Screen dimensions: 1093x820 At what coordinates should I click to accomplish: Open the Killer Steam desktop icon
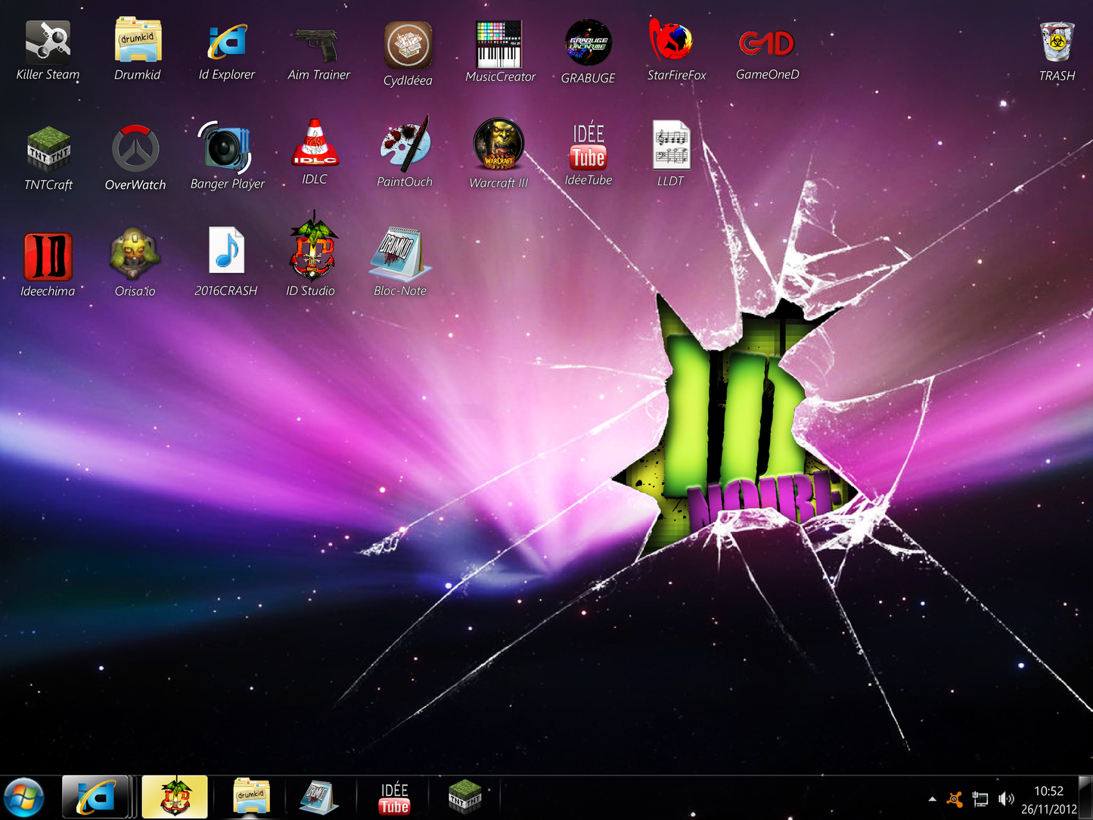[x=48, y=42]
